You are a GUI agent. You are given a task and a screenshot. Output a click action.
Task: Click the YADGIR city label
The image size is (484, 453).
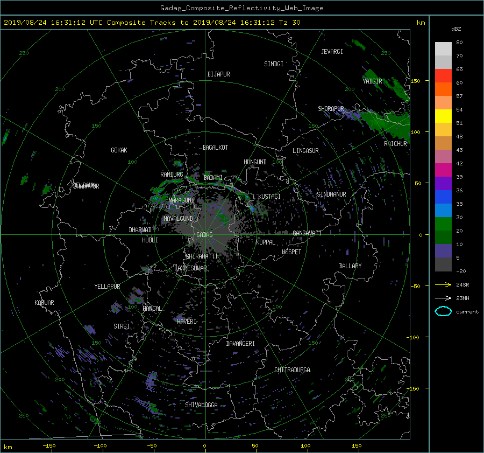click(372, 81)
